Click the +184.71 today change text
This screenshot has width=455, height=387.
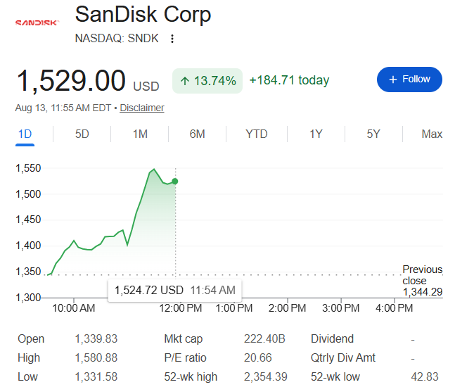[x=289, y=80]
